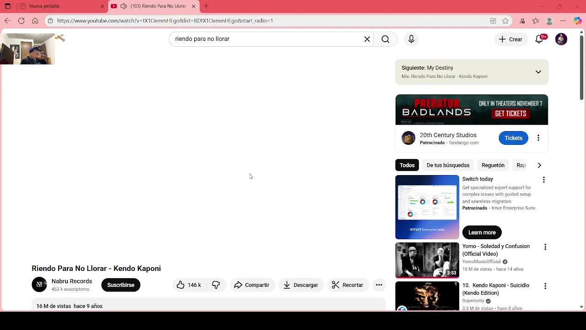Viewport: 586px width, 330px height.
Task: Open split screen icon in address bar
Action: tap(493, 21)
